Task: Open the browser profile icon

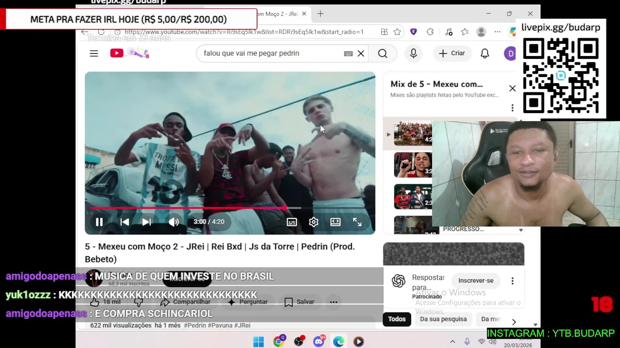Action: pyautogui.click(x=481, y=32)
